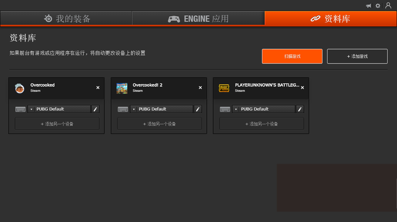Click the keyboard device icon in PUBG card
Image resolution: width=397 pixels, height=222 pixels.
coord(225,109)
